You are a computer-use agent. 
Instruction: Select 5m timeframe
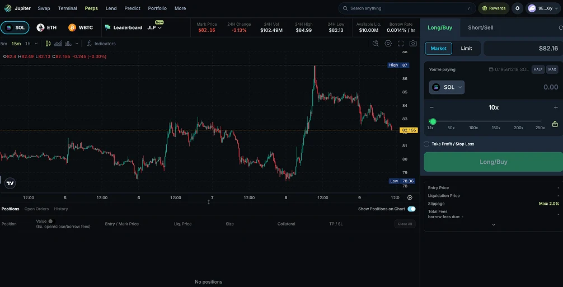coord(3,44)
